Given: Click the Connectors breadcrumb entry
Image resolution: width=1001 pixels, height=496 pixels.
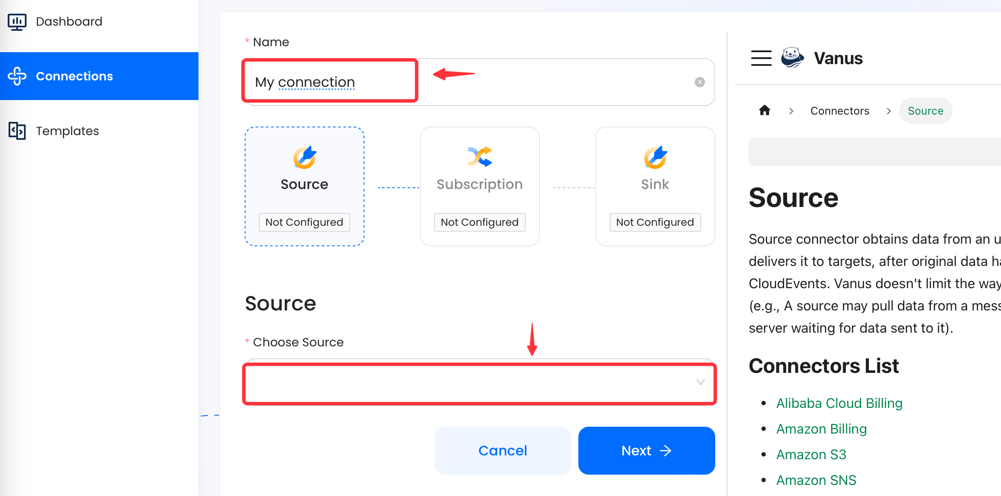Looking at the screenshot, I should (x=839, y=111).
